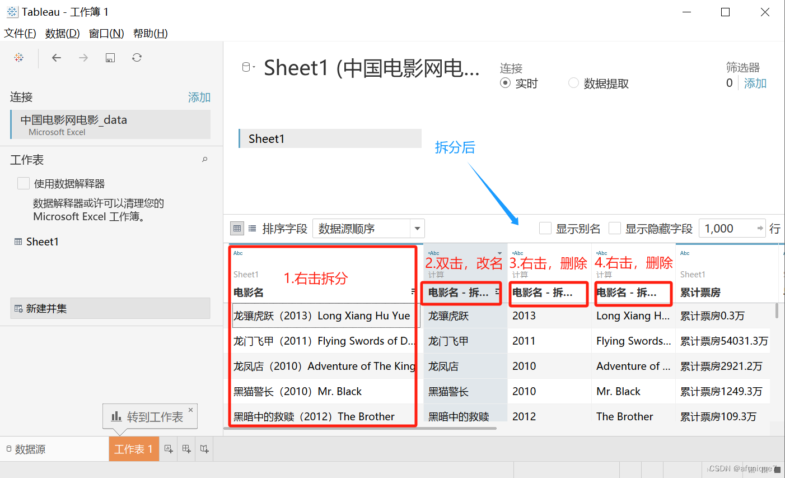Select the cell 累计票房2921.2万
This screenshot has height=478, width=785.
pyautogui.click(x=723, y=366)
